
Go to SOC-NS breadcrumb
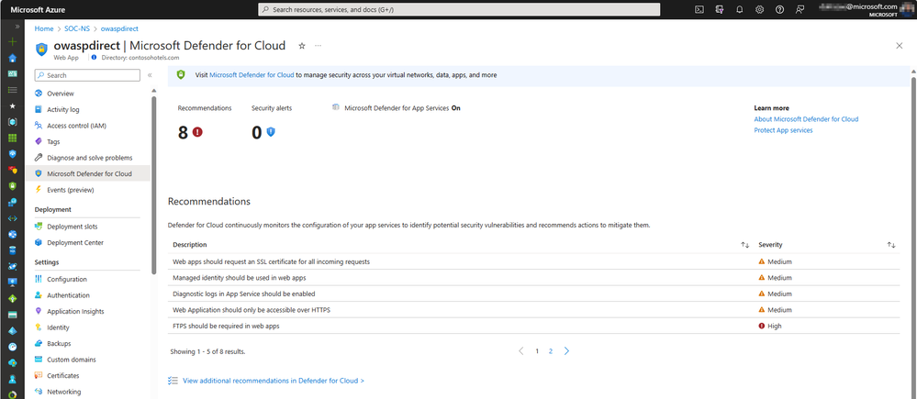click(77, 28)
